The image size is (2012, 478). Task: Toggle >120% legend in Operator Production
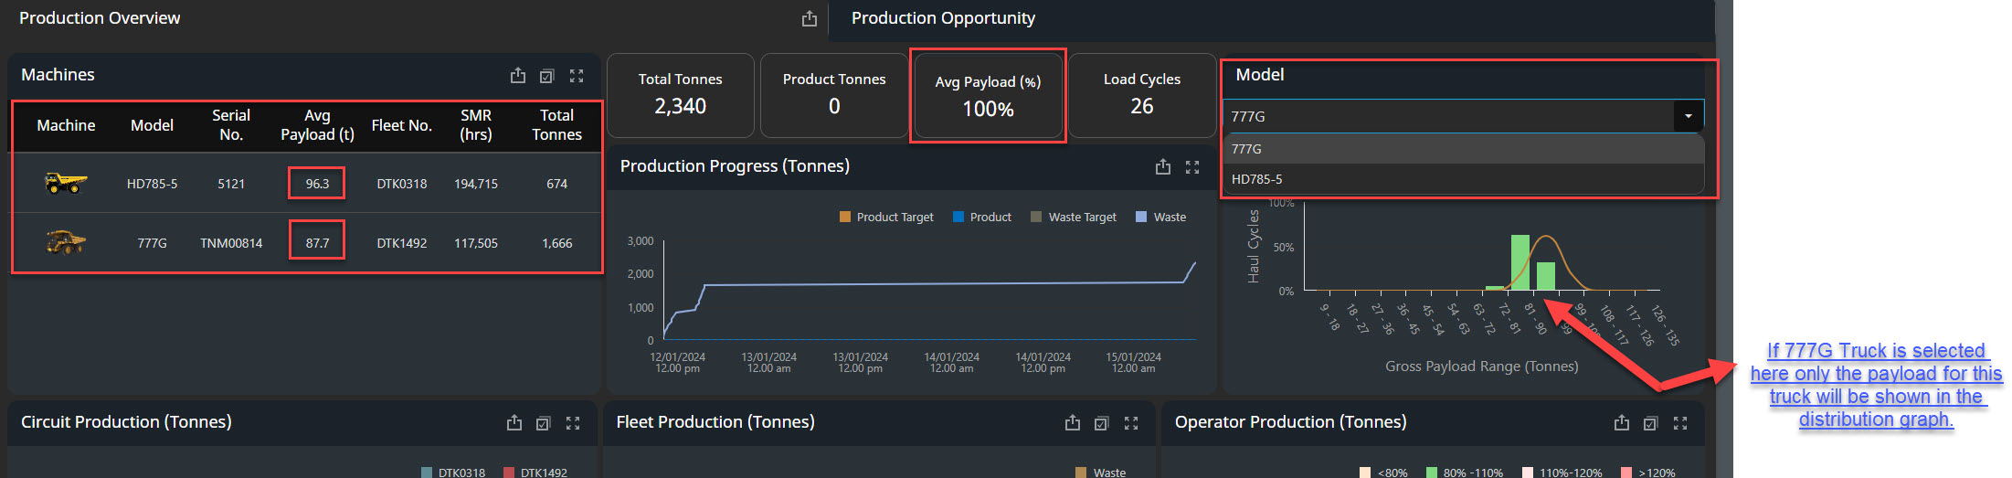click(1648, 473)
